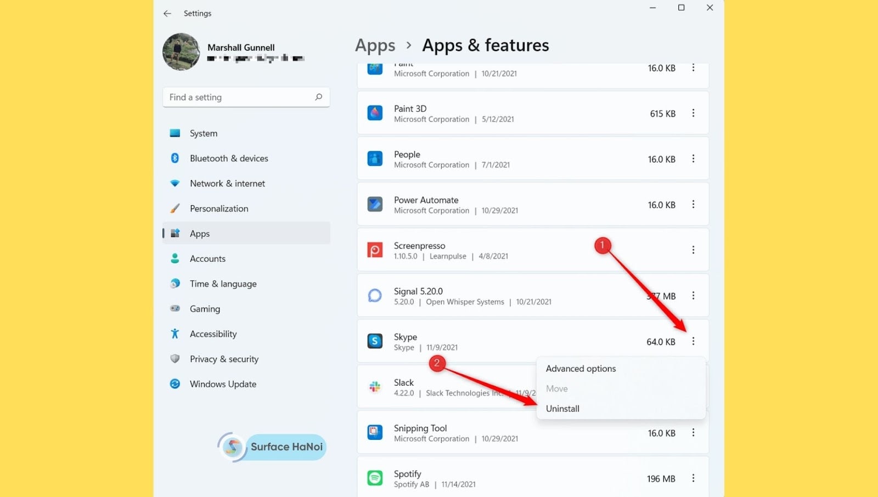Open more options for Spotify
Image resolution: width=878 pixels, height=497 pixels.
pyautogui.click(x=693, y=478)
